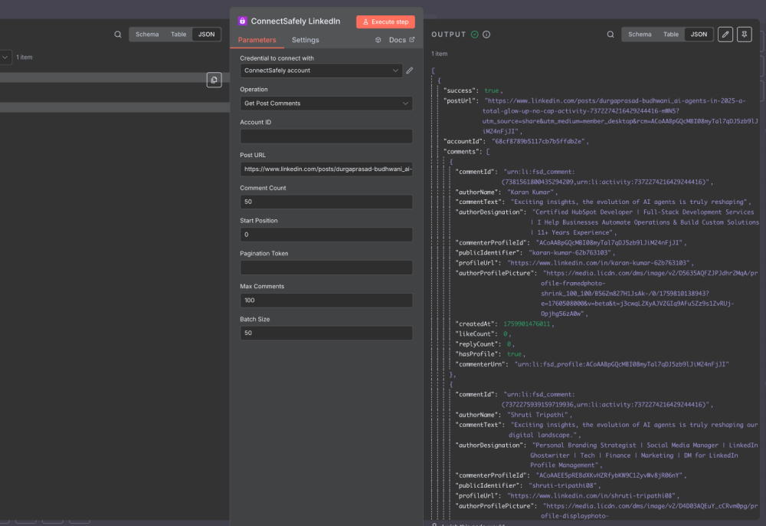The width and height of the screenshot is (766, 526).
Task: Click the search icon in the left input panel
Action: 117,34
